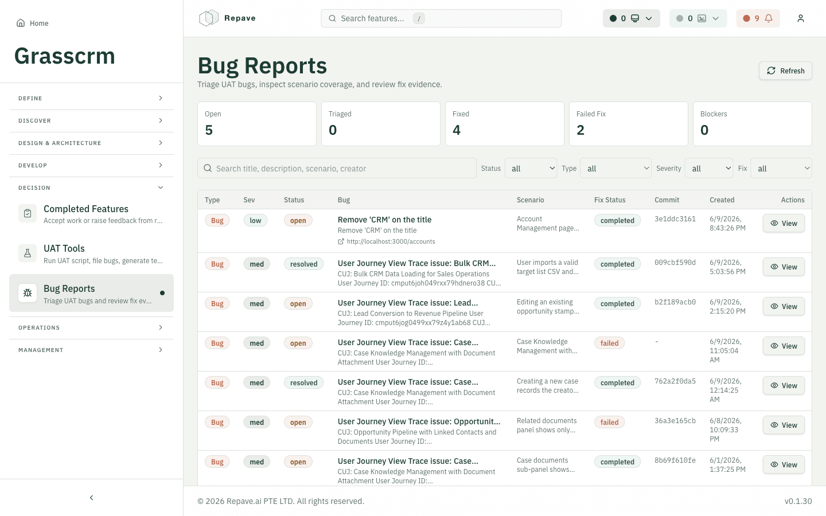
Task: Expand the OPERATIONS sidebar section
Action: [x=91, y=328]
